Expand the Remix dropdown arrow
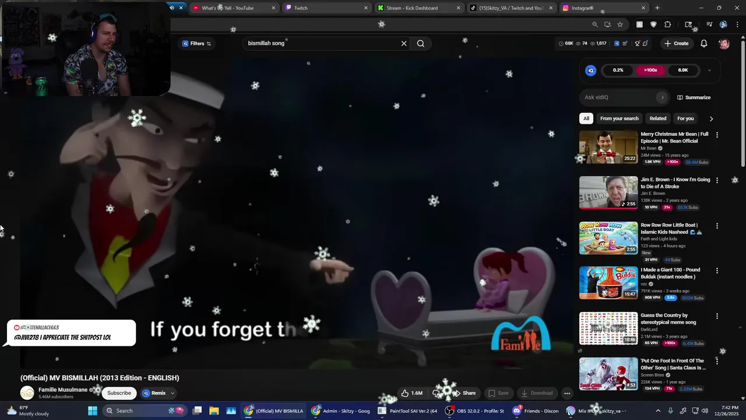The width and height of the screenshot is (746, 420). tap(173, 393)
